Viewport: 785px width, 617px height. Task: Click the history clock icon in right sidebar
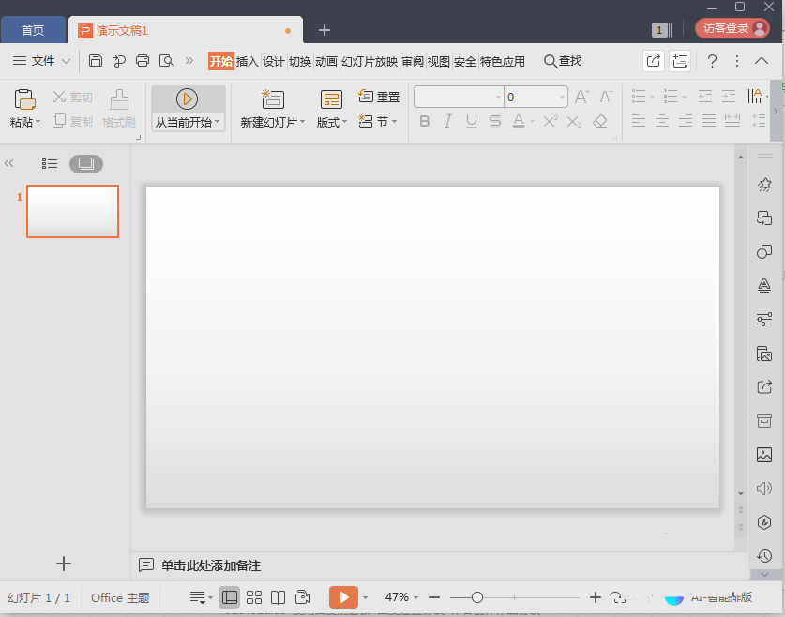(x=764, y=556)
